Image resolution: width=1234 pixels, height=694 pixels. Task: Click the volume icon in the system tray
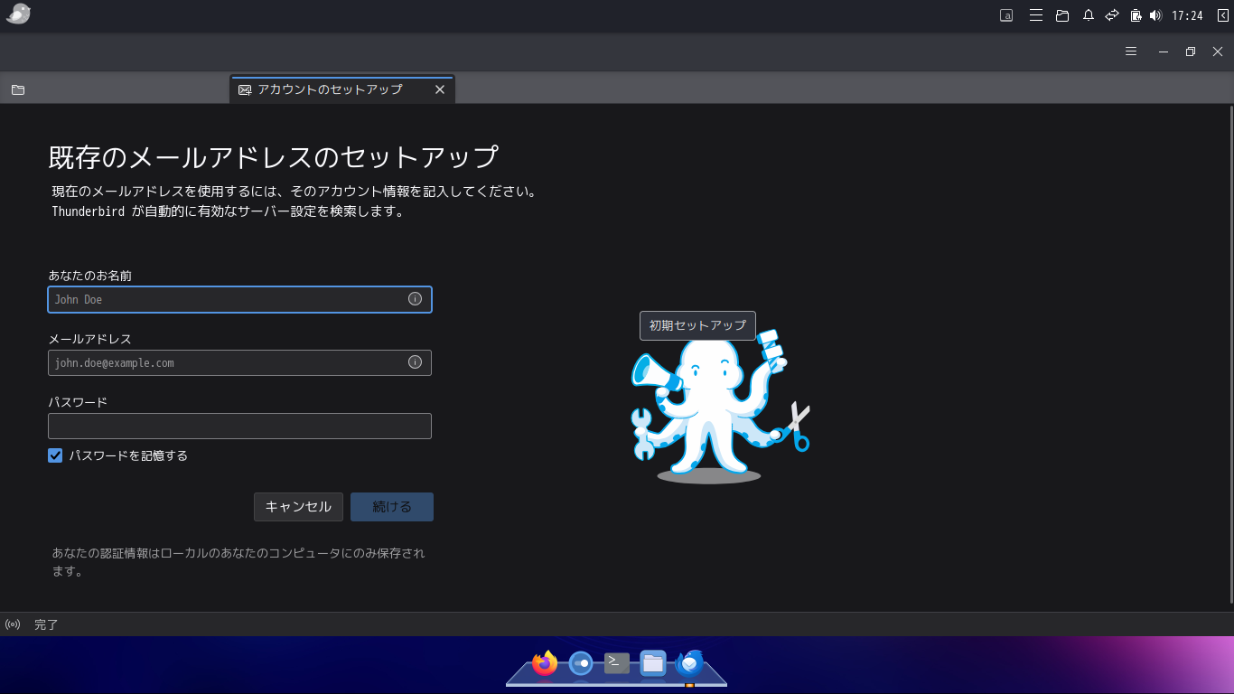tap(1157, 15)
